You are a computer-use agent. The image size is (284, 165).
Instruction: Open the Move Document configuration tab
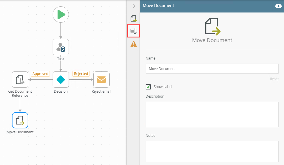(134, 19)
